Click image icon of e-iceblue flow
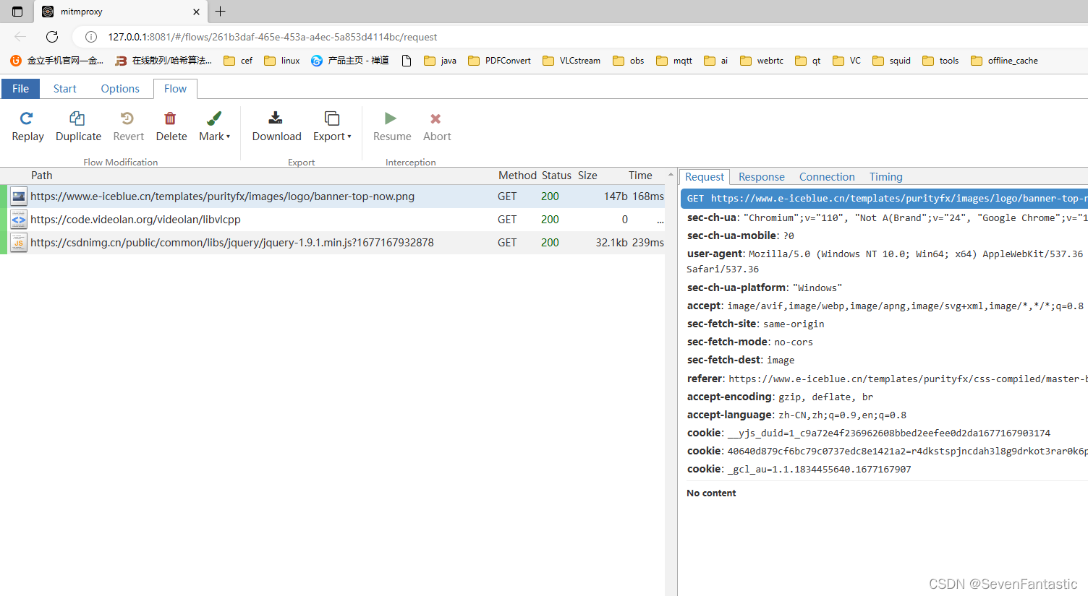The image size is (1088, 596). 19,196
